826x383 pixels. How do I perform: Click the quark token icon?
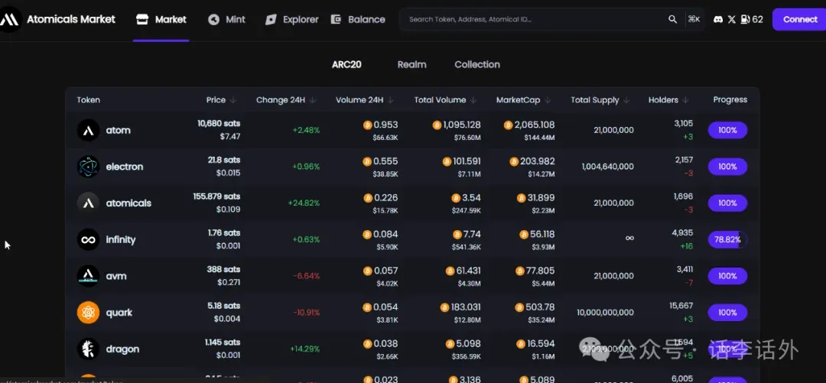(x=88, y=313)
